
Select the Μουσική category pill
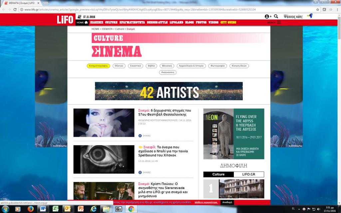167,66
